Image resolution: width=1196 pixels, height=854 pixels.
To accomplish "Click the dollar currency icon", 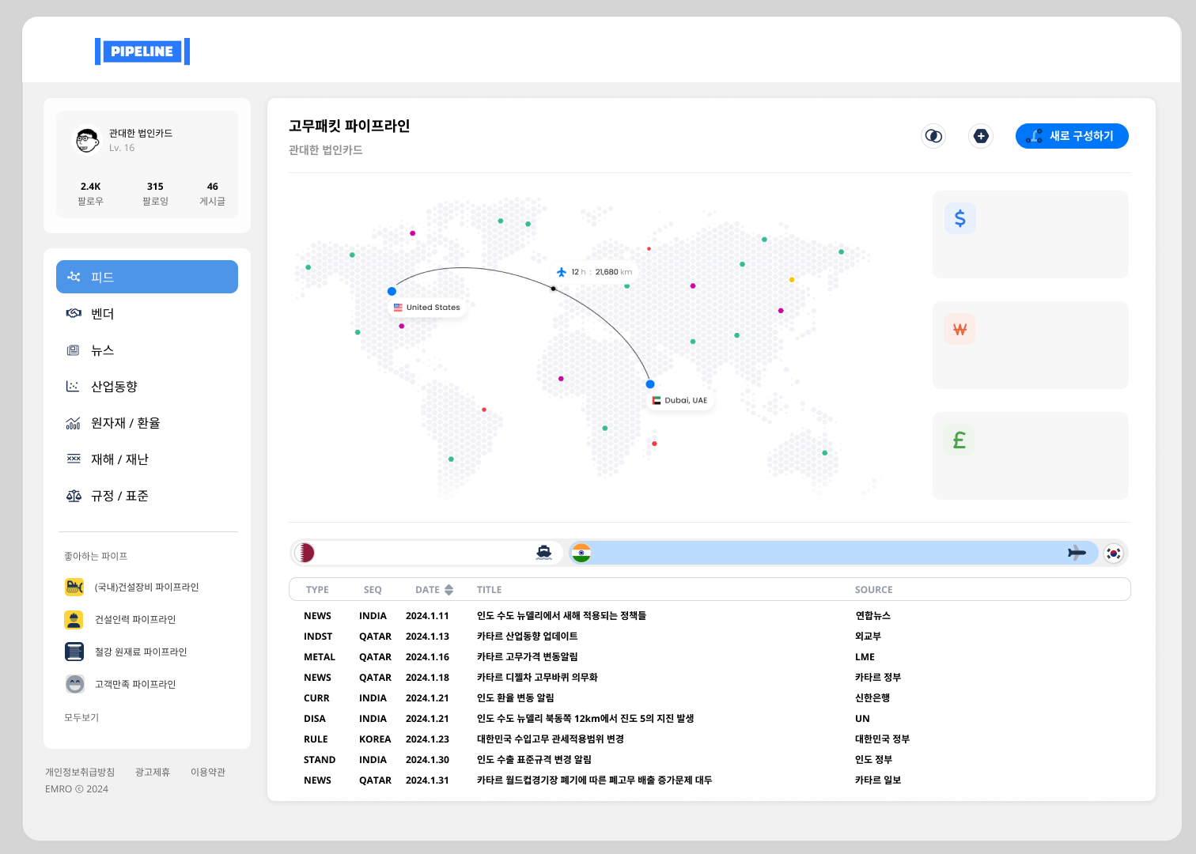I will click(x=959, y=218).
